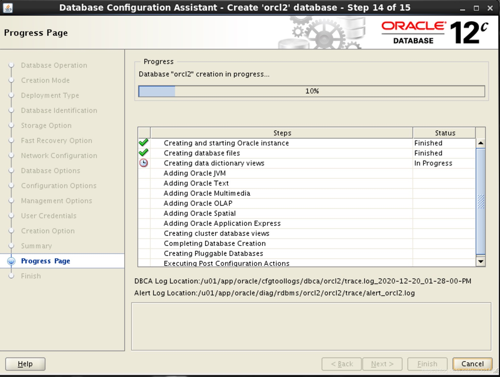Select Creation Option step in sidebar
This screenshot has height=377, width=500.
[x=48, y=231]
